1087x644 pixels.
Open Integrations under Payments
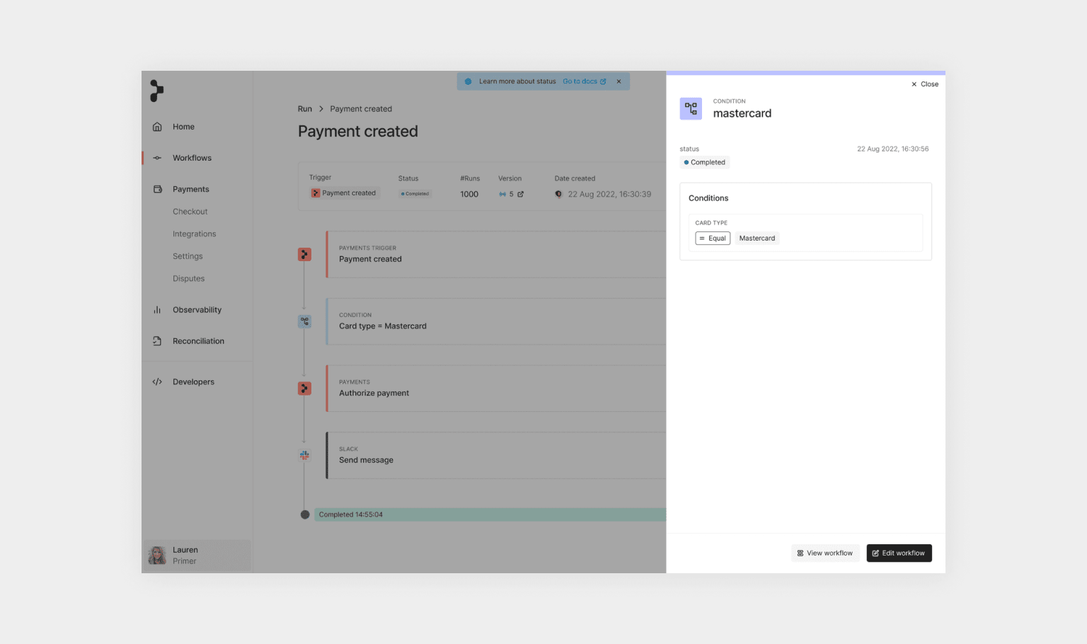click(195, 234)
